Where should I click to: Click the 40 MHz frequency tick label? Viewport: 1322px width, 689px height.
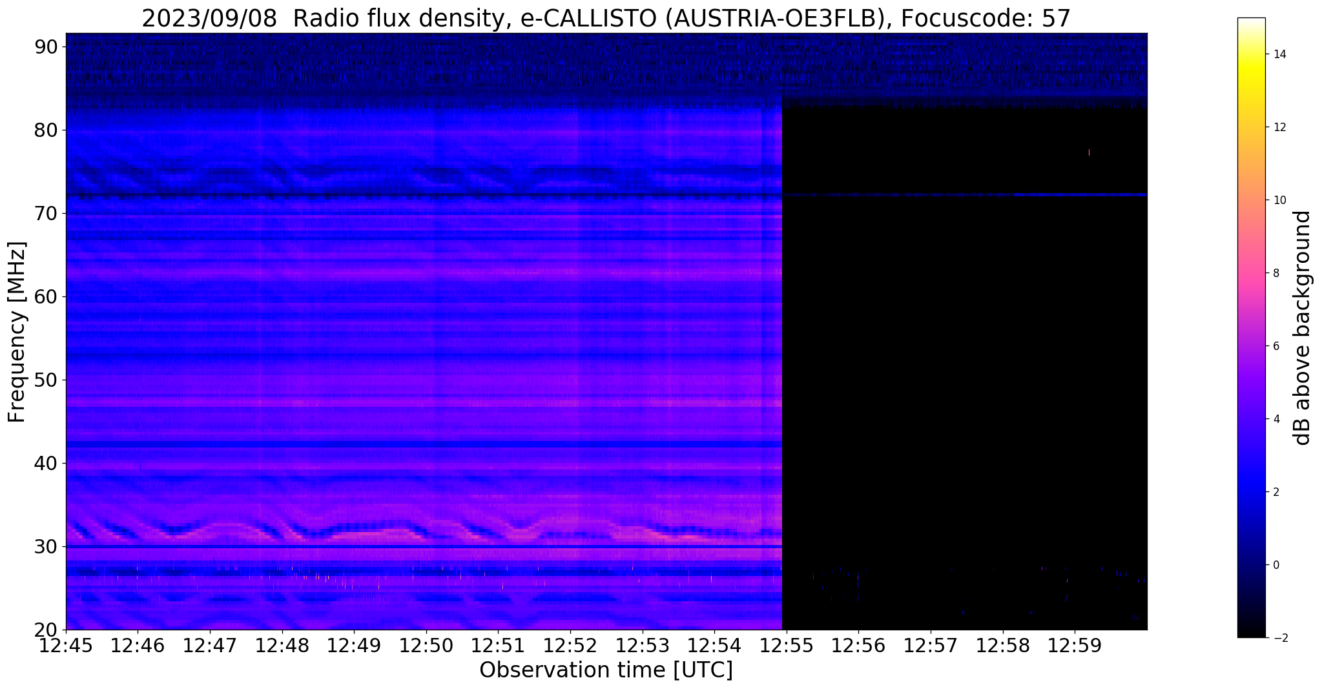point(47,463)
